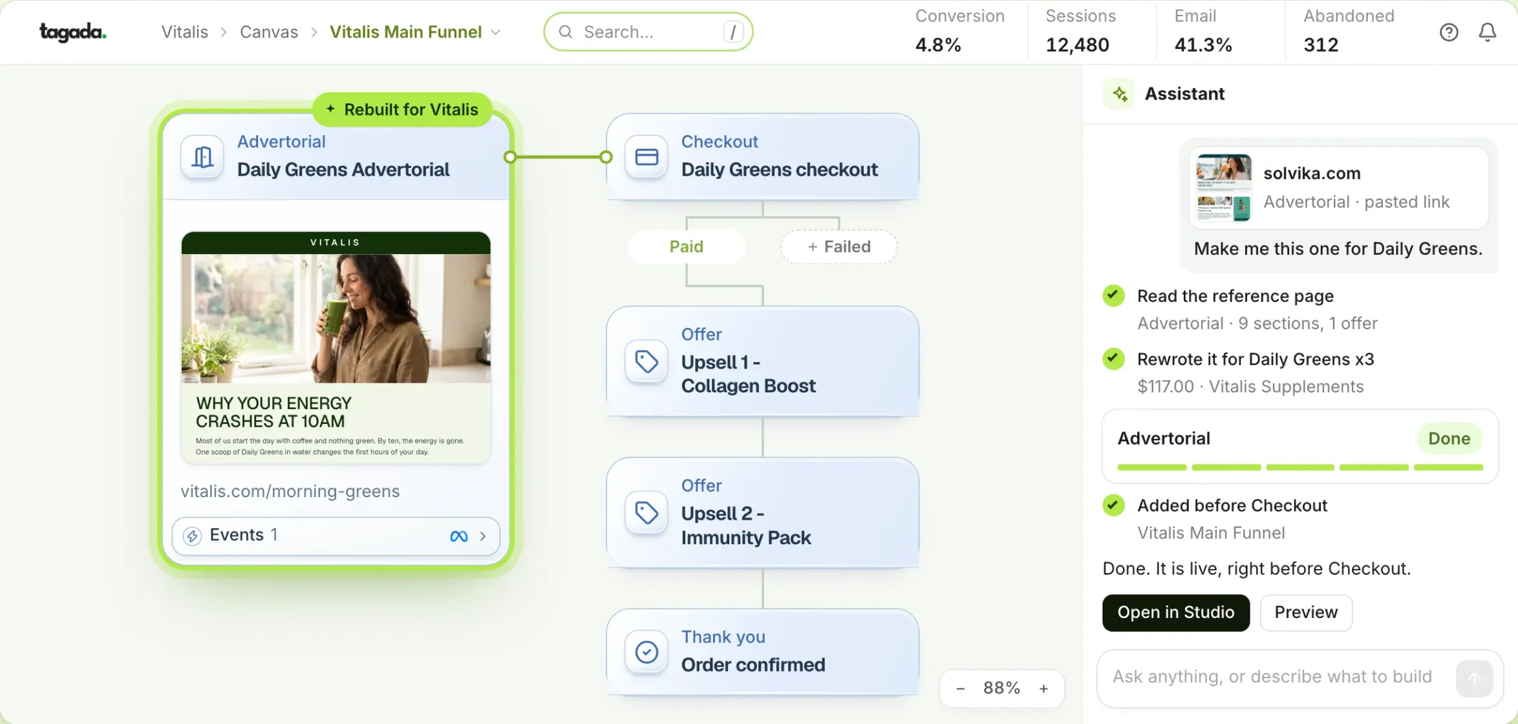Select the Order confirmed node
Image resolution: width=1518 pixels, height=724 pixels.
(762, 652)
